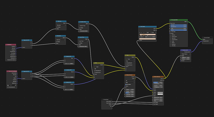214x117 pixels.
Task: Collapse the Brick Texture node
Action: pos(154,77)
